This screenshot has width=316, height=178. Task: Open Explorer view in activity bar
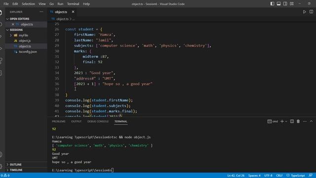[x=1, y=12]
